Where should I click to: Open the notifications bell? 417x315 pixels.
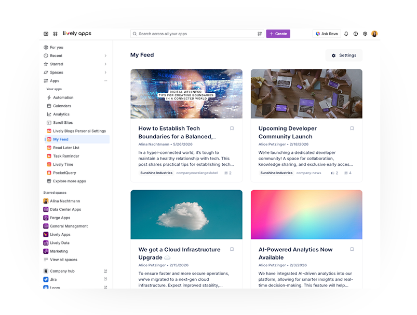coord(346,34)
